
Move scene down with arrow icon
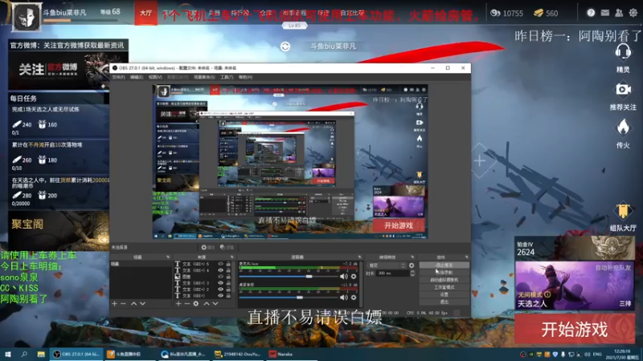coord(142,304)
